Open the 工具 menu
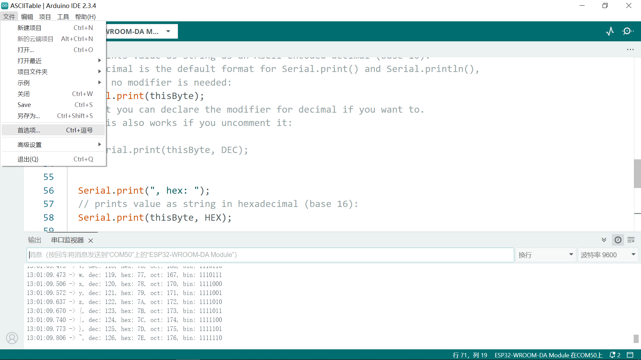Image resolution: width=641 pixels, height=360 pixels. pyautogui.click(x=63, y=17)
